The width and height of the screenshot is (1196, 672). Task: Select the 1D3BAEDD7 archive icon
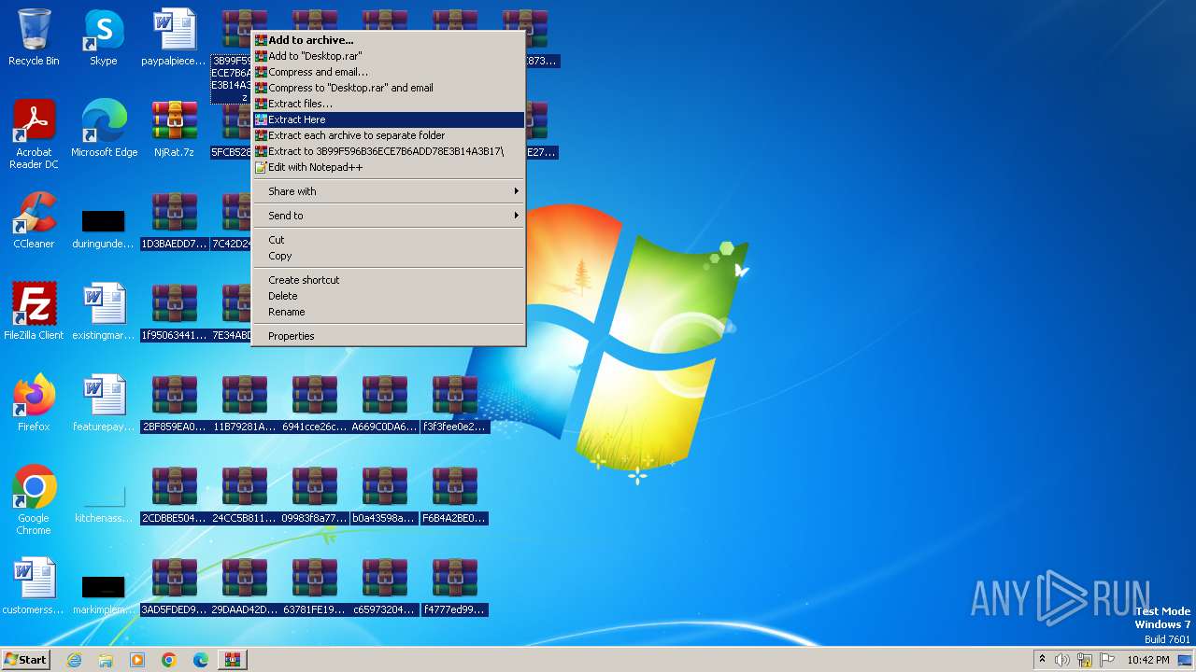[x=174, y=221]
